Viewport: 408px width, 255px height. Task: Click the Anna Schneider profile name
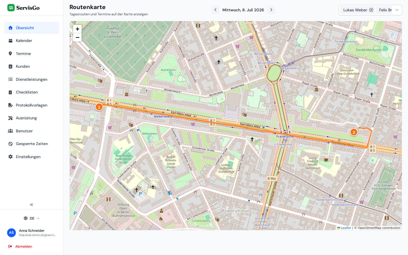32,231
